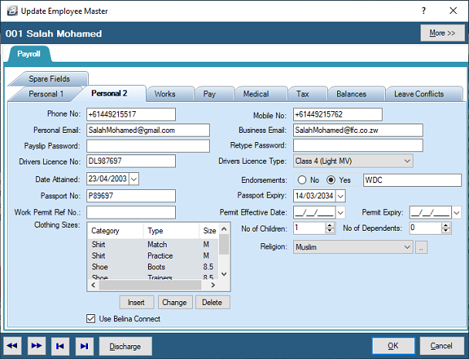Viewport: 469px width, 359px height.
Task: Close the Update Employee Master window
Action: [453, 11]
